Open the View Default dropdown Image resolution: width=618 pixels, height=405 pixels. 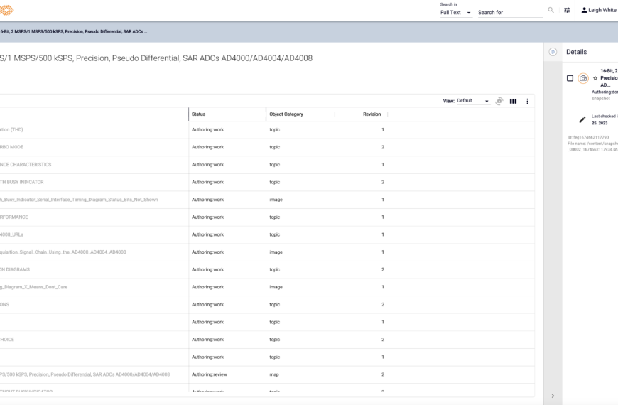click(472, 101)
